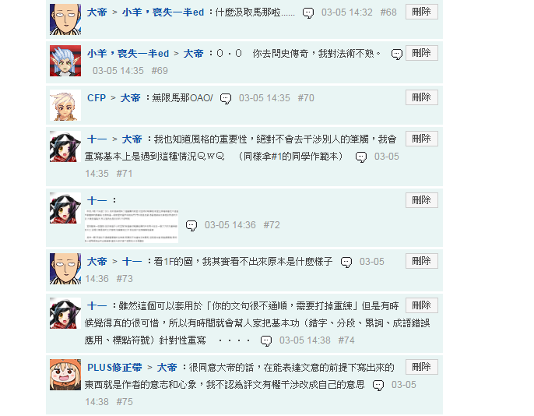Viewport: 534px width, 416px height.
Task: Click reply bubble icon on comment #68
Action: coord(308,13)
